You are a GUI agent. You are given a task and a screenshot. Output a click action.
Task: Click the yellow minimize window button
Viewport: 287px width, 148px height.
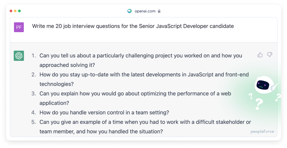click(15, 11)
